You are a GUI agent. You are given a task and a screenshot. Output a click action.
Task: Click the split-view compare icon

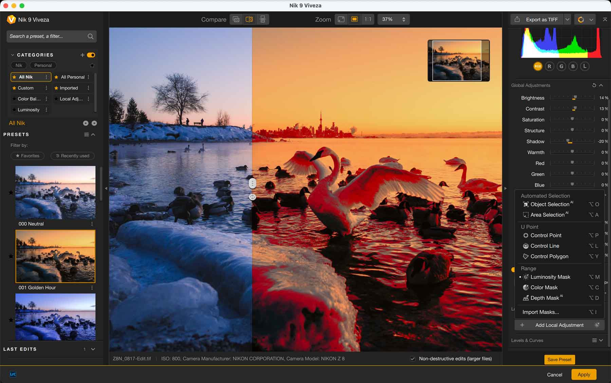[x=249, y=19]
